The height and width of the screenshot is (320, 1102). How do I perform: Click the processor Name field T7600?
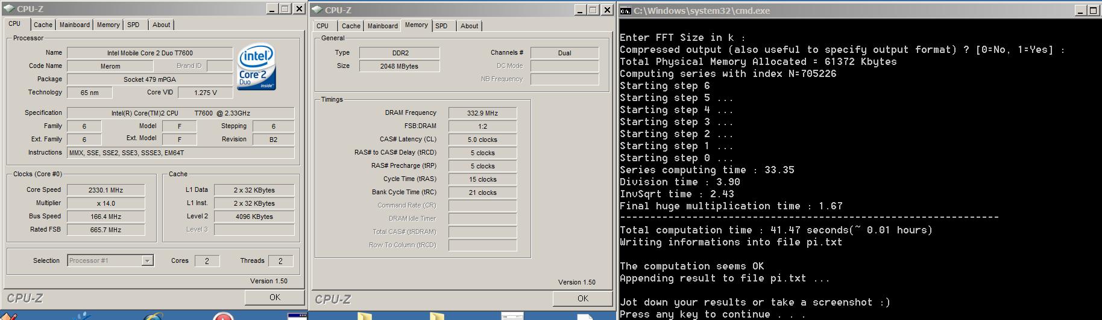pyautogui.click(x=150, y=53)
